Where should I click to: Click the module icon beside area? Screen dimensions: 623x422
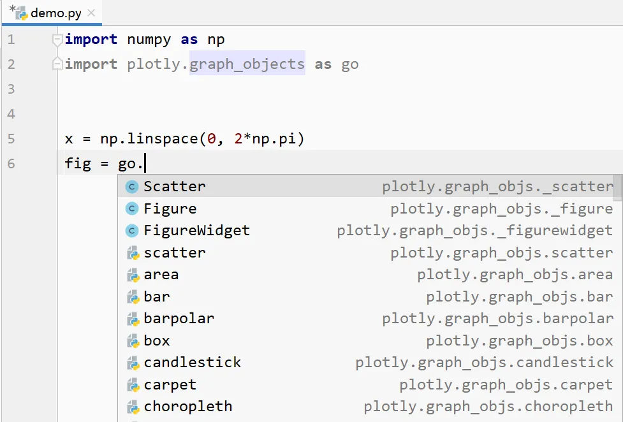pos(133,275)
